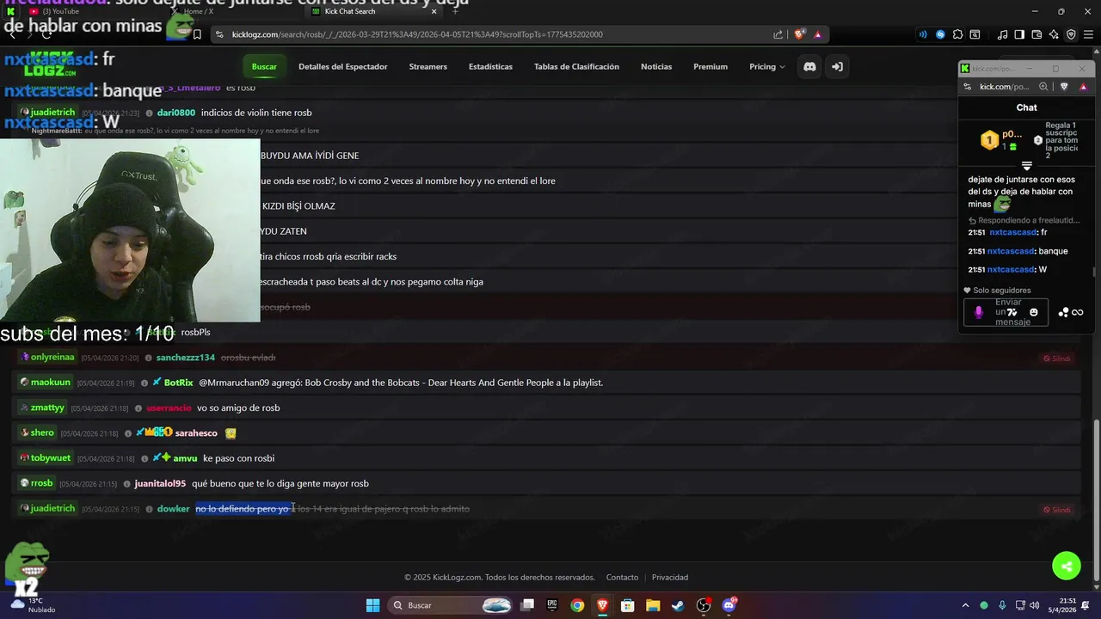The width and height of the screenshot is (1101, 619).
Task: Click username juanitalol95
Action: tap(160, 483)
